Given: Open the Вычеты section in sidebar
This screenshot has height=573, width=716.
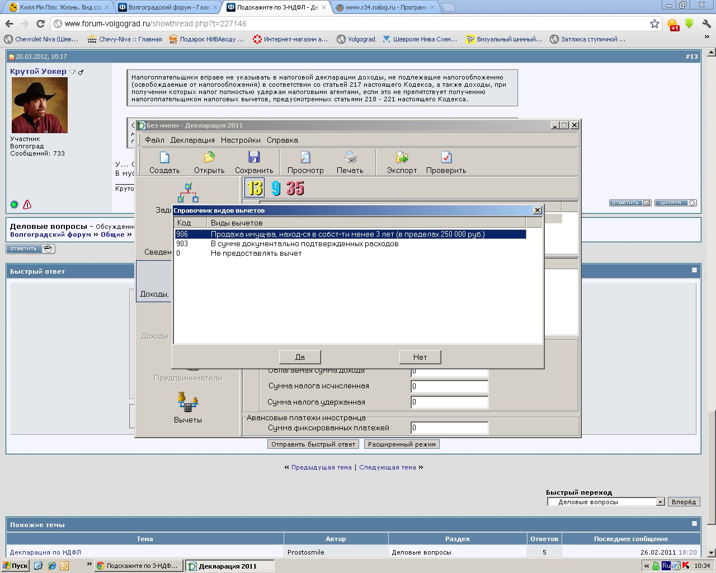Looking at the screenshot, I should click(x=188, y=407).
